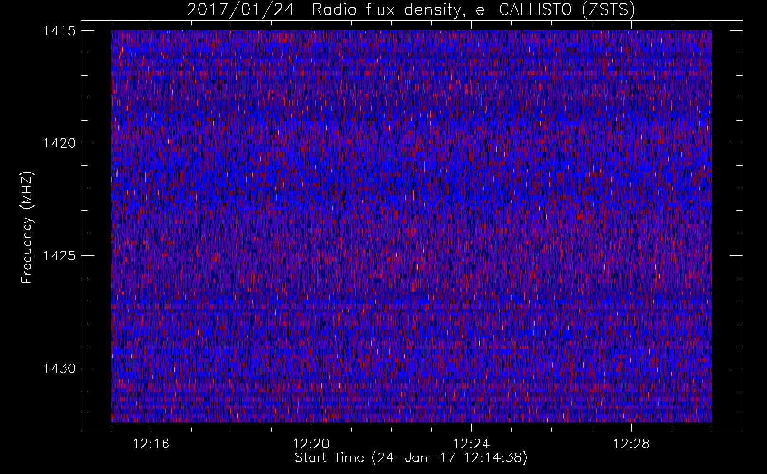
Task: Click the 12:16 time tick label
Action: coord(151,444)
